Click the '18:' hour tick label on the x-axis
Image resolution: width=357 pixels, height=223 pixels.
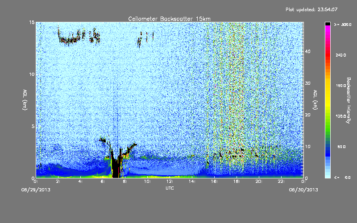(237, 182)
